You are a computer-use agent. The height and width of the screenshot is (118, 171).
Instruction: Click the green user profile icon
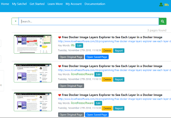pos(161,4)
